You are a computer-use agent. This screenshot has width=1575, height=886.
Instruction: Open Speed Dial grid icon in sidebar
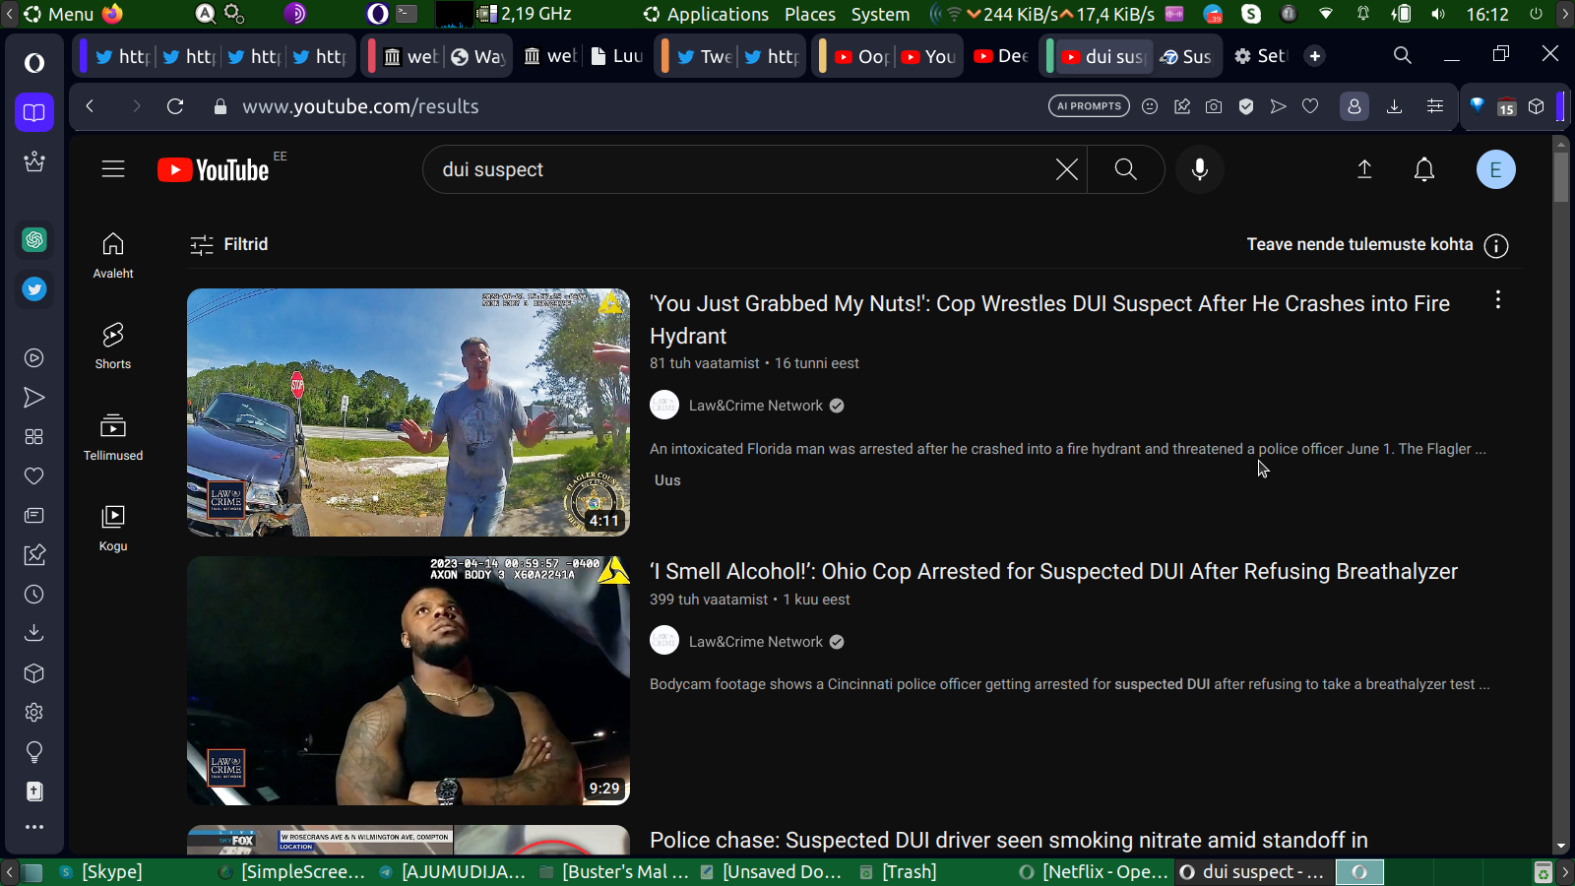point(34,437)
